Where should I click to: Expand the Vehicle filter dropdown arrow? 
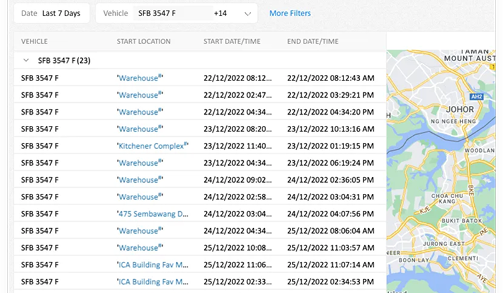tap(247, 13)
